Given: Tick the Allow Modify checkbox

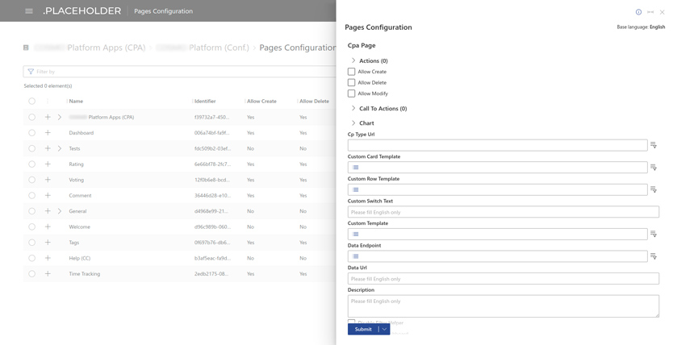Looking at the screenshot, I should point(351,94).
